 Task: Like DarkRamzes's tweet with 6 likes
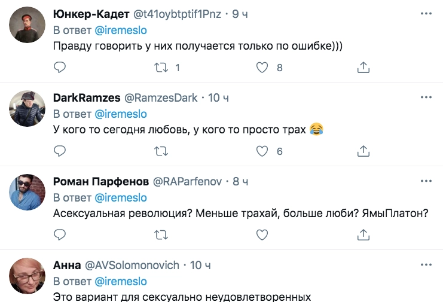click(x=262, y=151)
